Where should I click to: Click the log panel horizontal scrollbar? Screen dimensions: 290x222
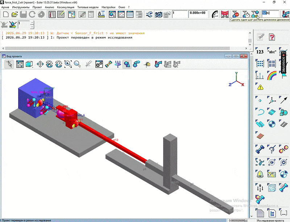117,48
